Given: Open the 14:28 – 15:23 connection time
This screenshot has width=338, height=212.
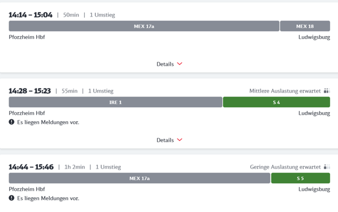Looking at the screenshot, I should (x=30, y=91).
